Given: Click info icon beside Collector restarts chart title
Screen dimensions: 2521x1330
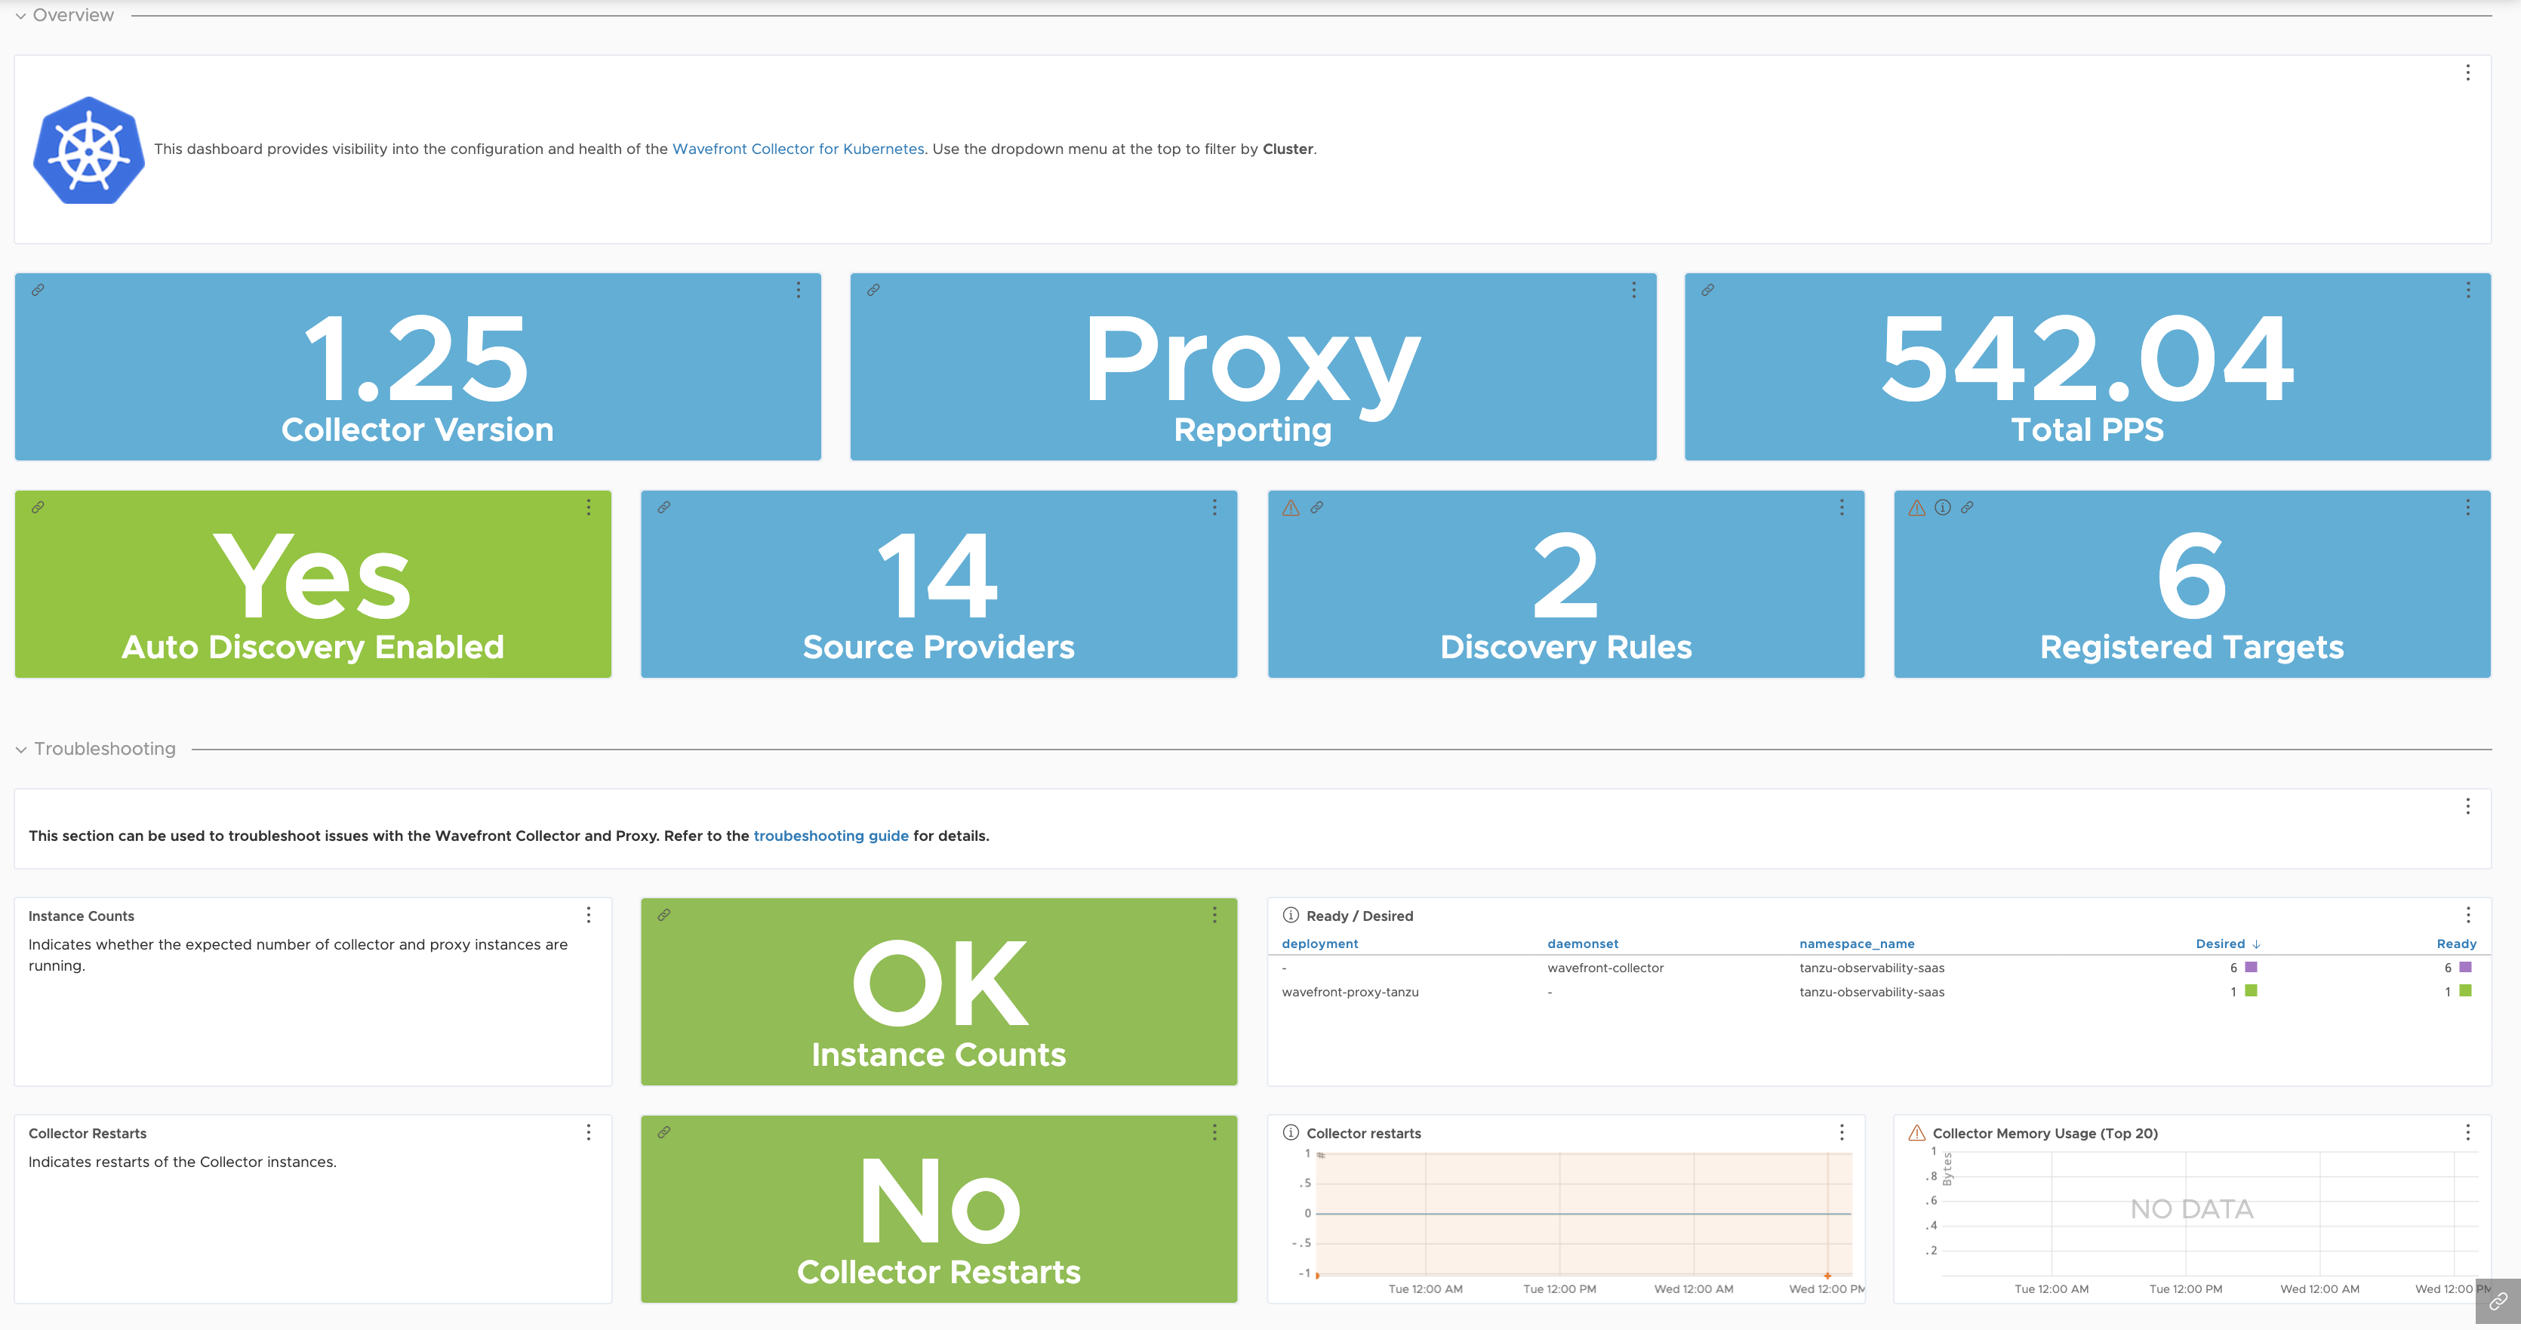Looking at the screenshot, I should click(x=1291, y=1132).
